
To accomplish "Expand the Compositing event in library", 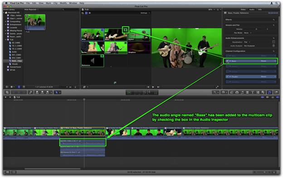I will 5,21.
